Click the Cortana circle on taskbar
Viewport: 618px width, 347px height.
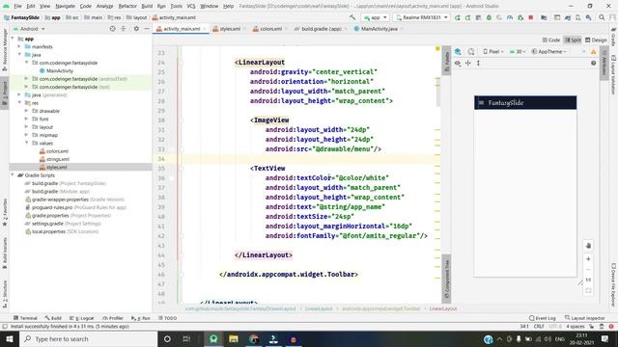167,338
